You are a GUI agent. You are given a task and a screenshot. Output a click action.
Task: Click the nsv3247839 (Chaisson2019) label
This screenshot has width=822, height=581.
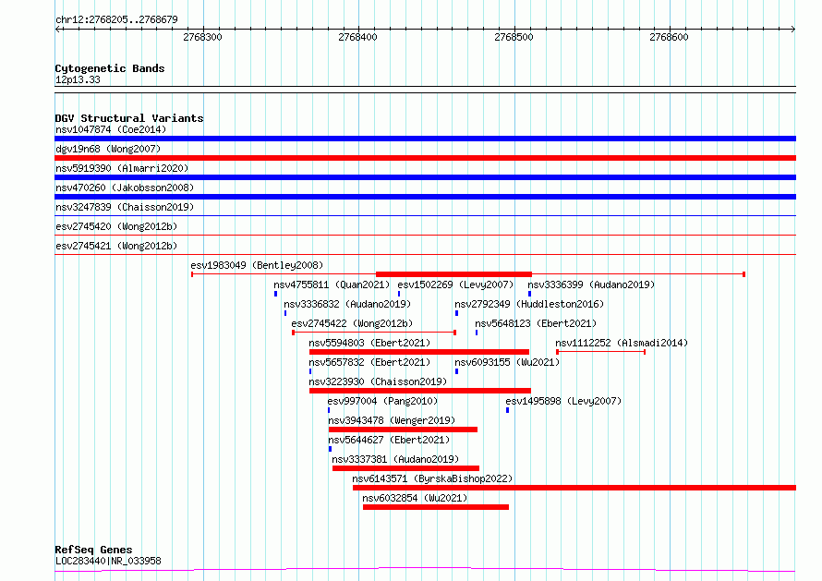click(x=125, y=207)
